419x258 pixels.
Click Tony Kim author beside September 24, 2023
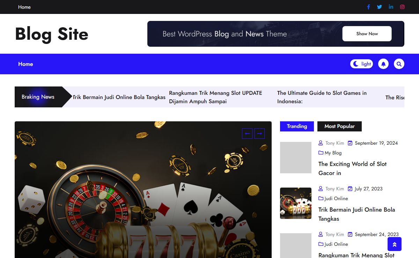(x=335, y=234)
